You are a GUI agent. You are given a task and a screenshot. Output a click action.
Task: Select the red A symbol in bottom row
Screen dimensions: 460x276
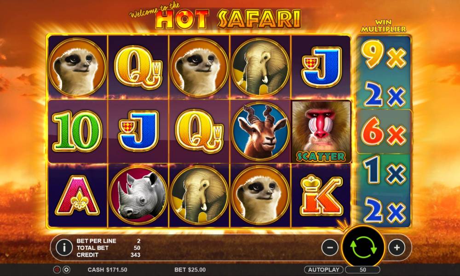[77, 195]
